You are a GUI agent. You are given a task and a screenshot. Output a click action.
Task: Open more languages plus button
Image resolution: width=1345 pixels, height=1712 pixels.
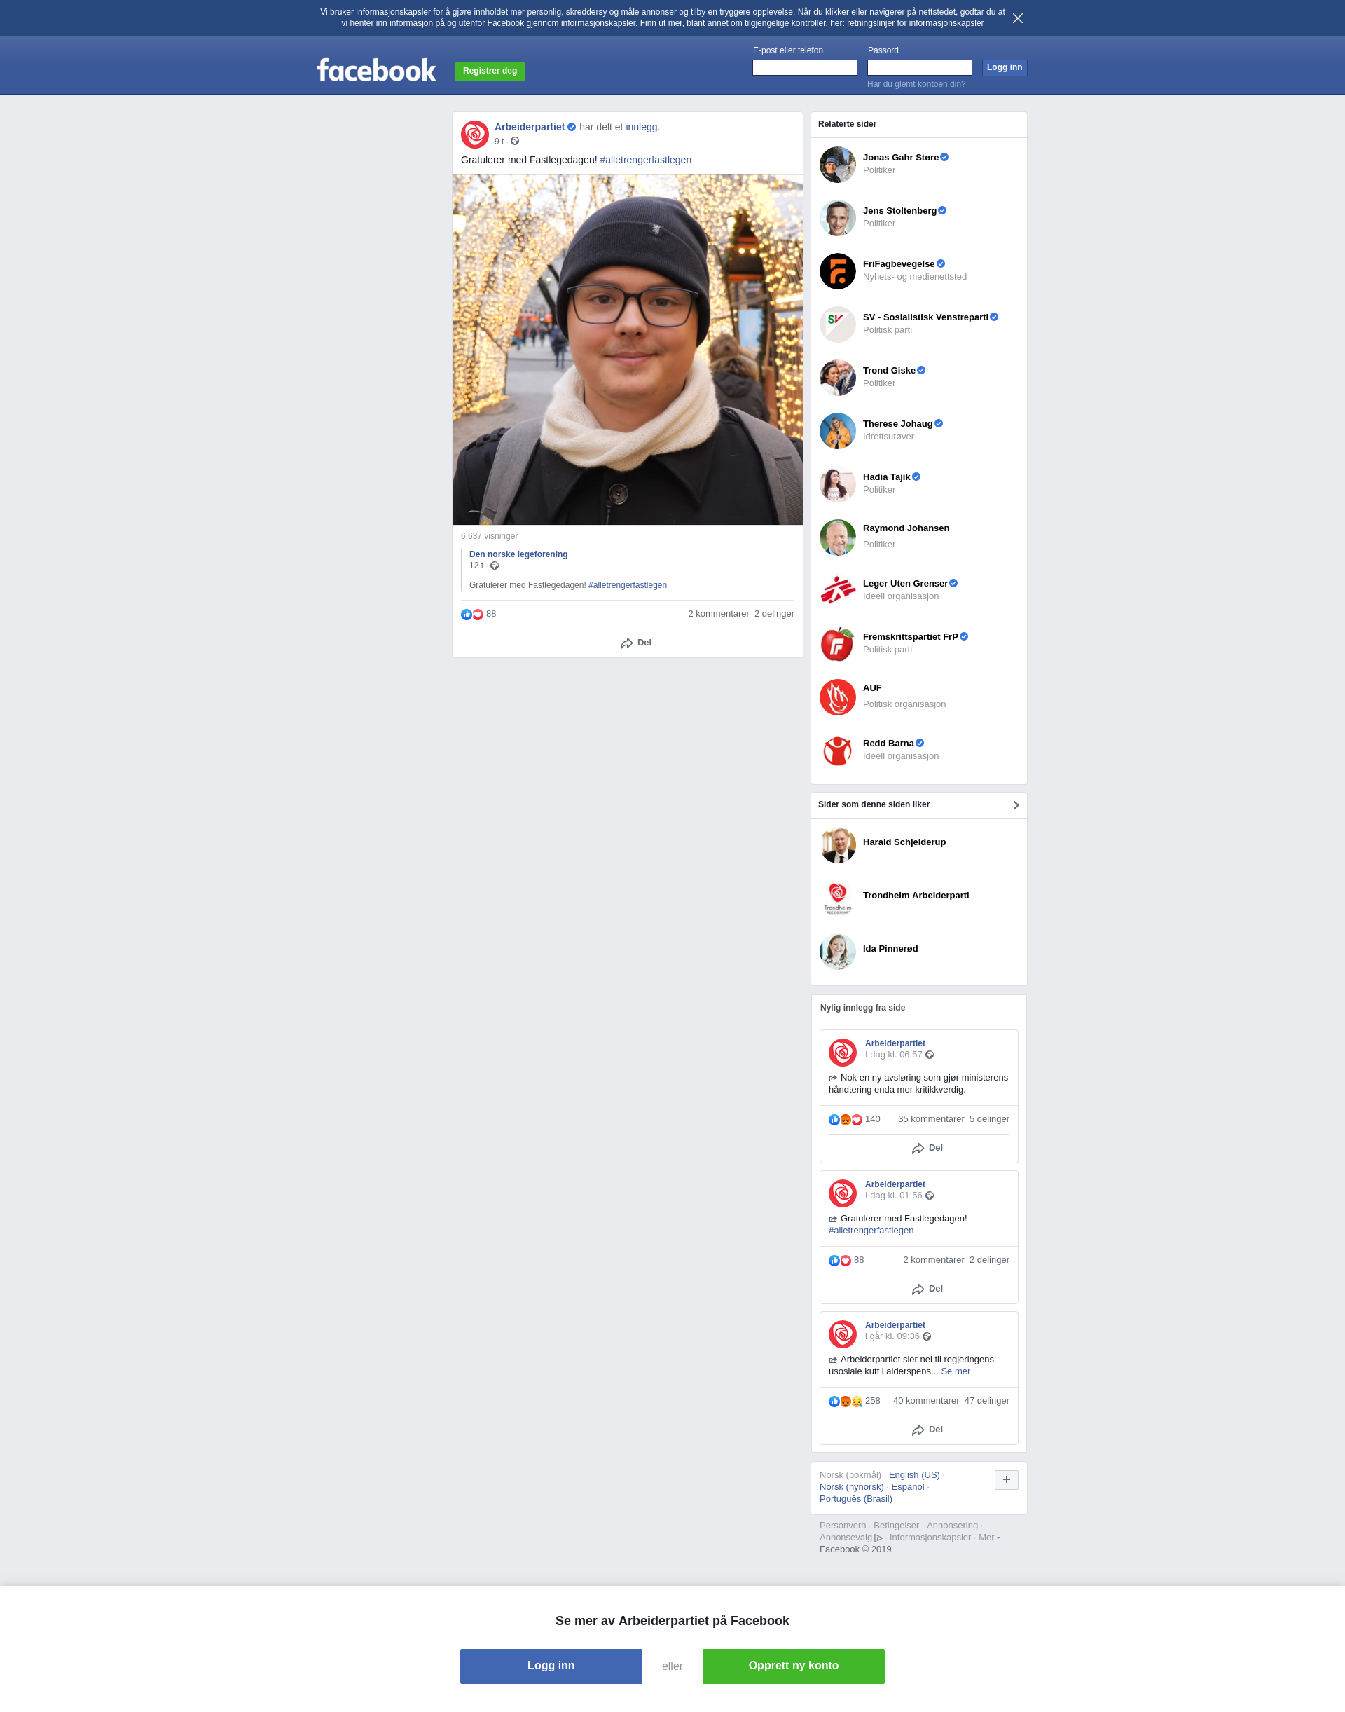(1007, 1479)
